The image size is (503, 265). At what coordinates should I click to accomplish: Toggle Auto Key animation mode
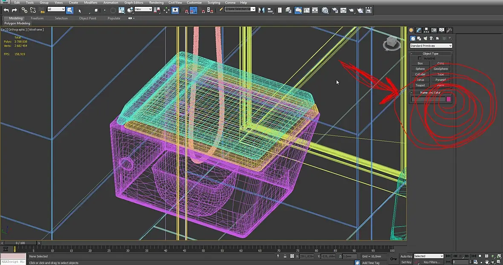coord(406,256)
